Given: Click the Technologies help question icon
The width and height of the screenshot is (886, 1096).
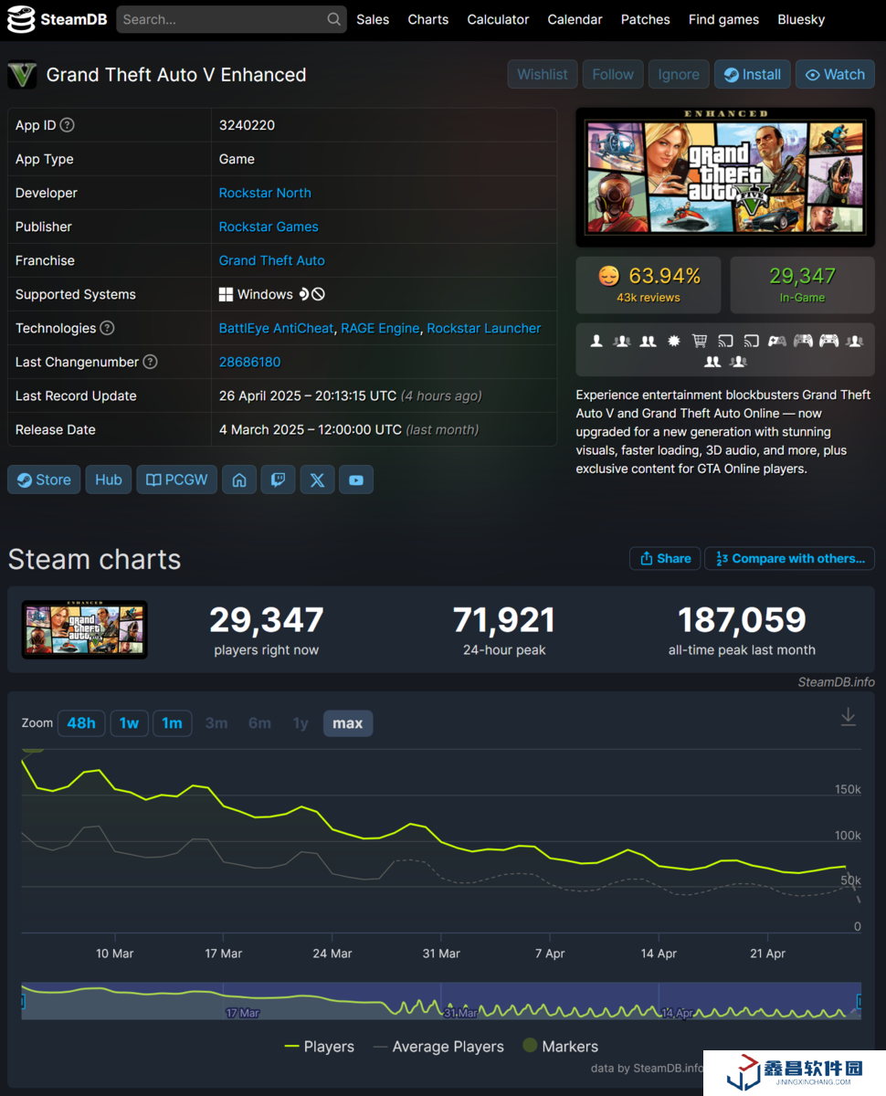Looking at the screenshot, I should (107, 328).
